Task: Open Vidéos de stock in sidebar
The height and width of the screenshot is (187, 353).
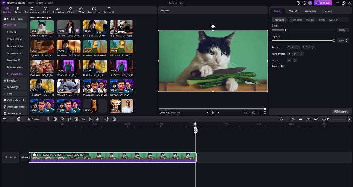Action: [x=15, y=100]
